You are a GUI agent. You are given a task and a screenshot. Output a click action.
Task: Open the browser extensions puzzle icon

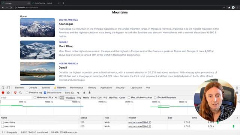229,7
